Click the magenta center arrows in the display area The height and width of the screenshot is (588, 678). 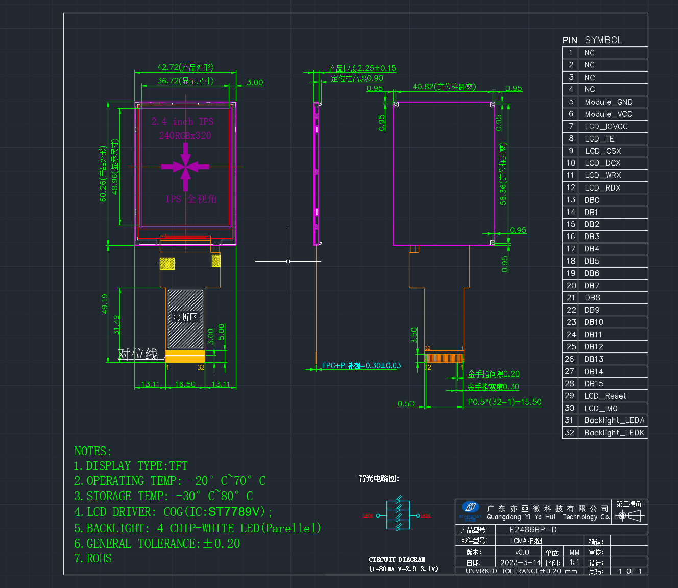point(185,167)
